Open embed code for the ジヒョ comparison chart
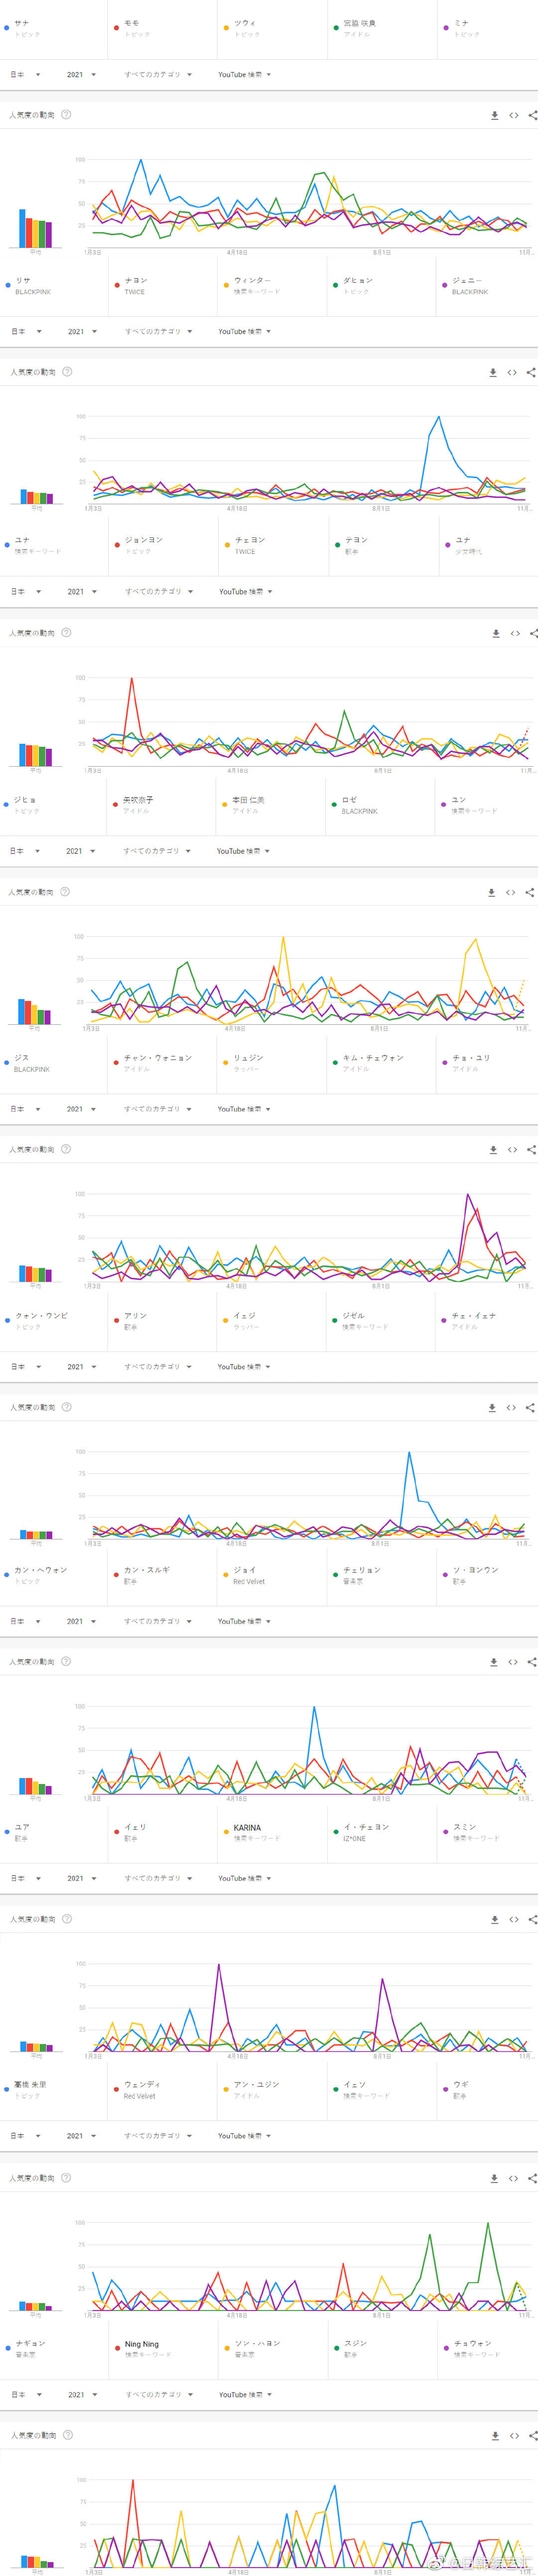The height and width of the screenshot is (2576, 538). tap(510, 892)
